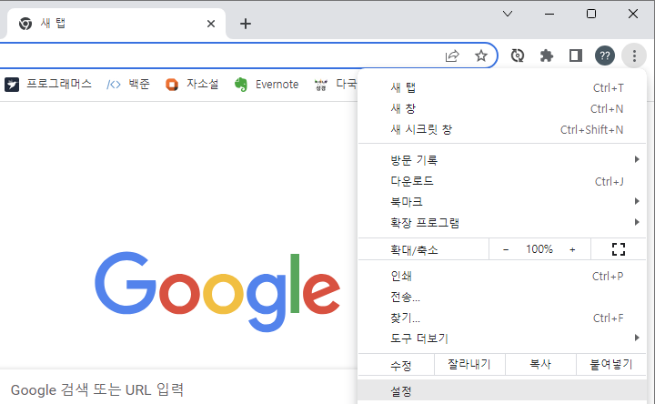Open the 프로그래머스 bookmark

(x=48, y=85)
